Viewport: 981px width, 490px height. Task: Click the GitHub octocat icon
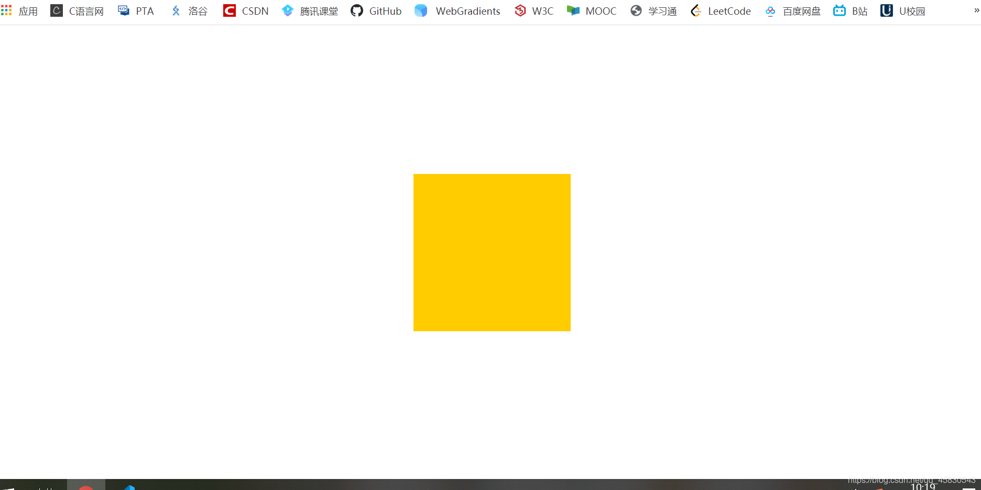pos(357,10)
